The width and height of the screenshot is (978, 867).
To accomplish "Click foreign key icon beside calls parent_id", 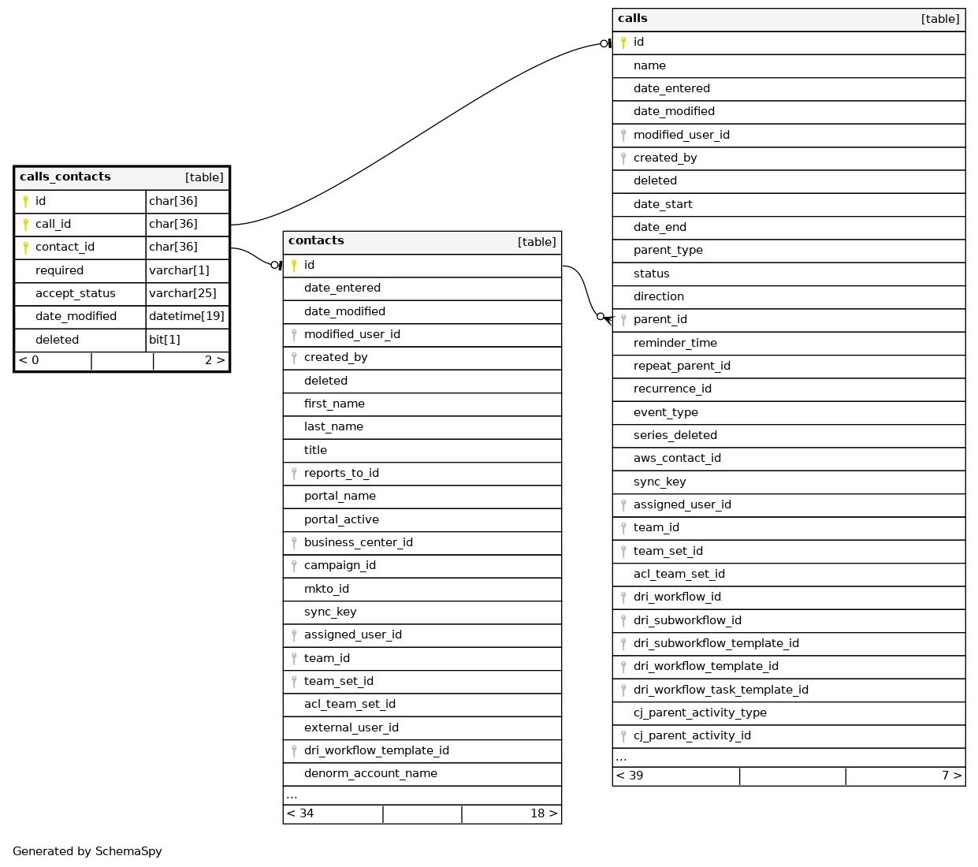I will 623,320.
